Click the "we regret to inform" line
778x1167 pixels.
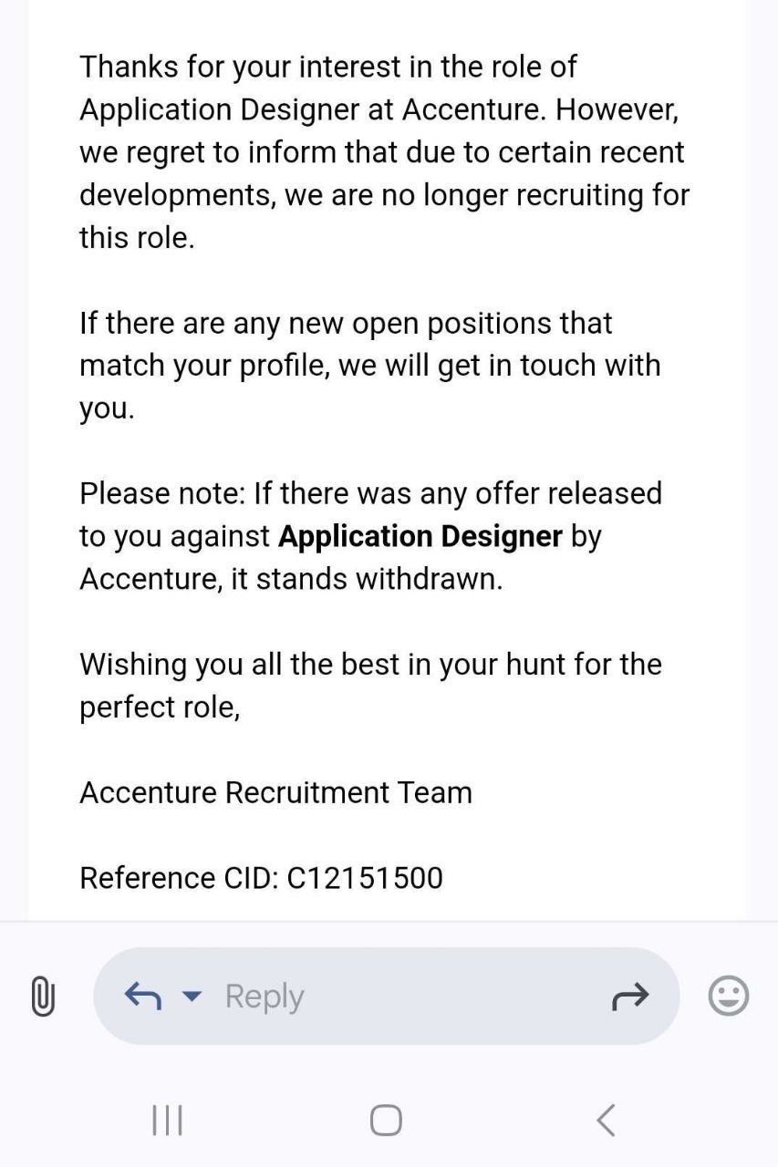(381, 152)
